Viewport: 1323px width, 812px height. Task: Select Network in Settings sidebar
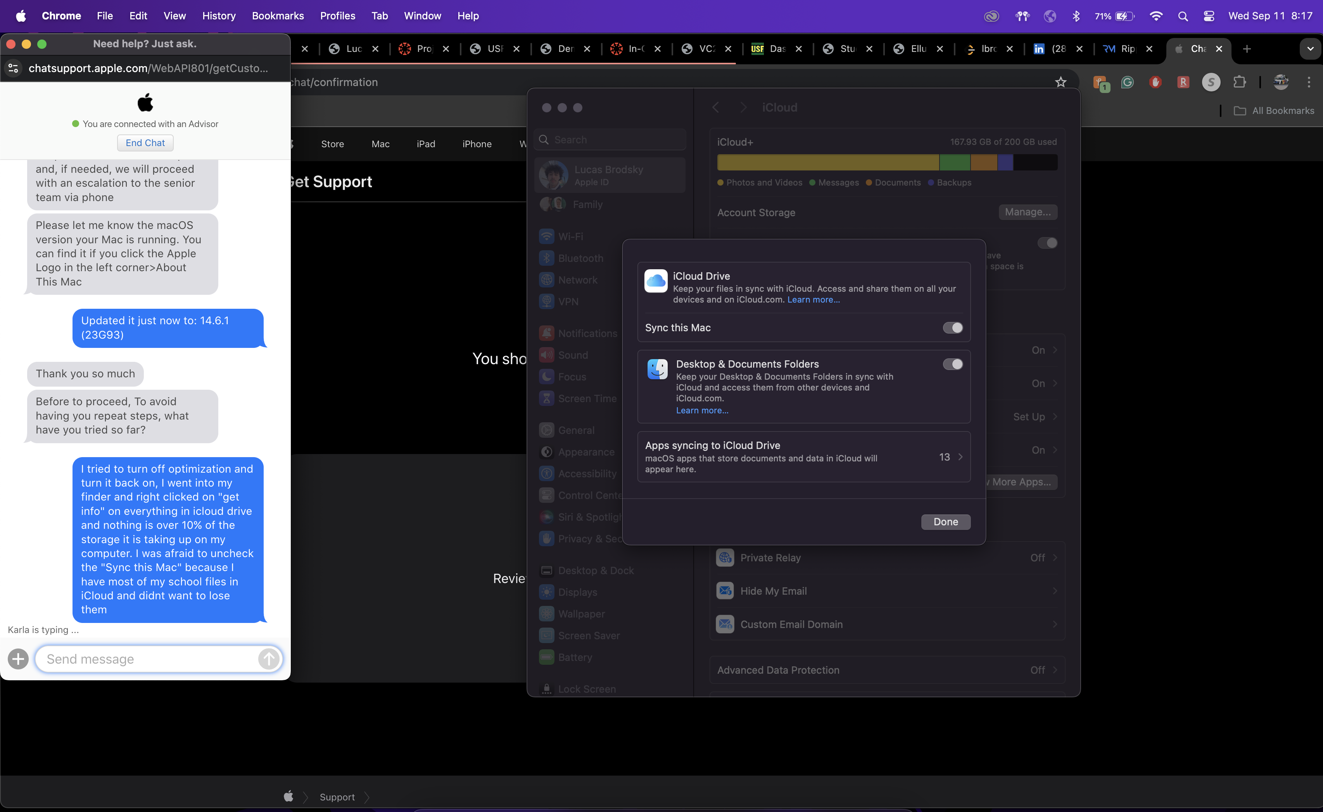coord(578,280)
